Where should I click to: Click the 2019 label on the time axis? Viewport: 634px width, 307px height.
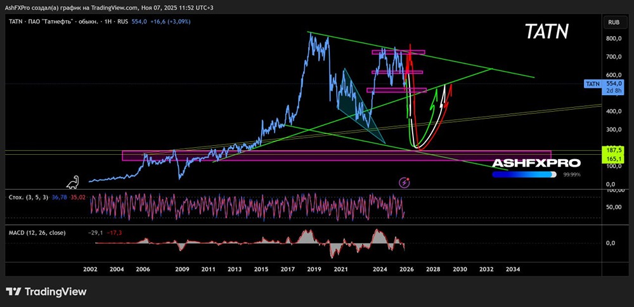pyautogui.click(x=314, y=269)
